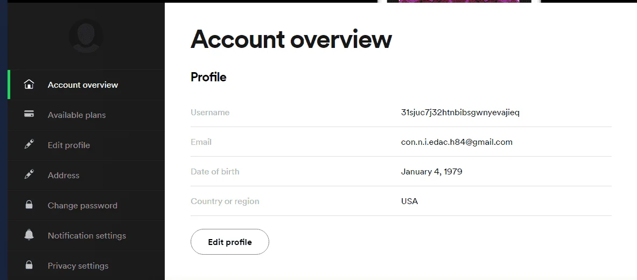The image size is (637, 280).
Task: Click the profile avatar in the sidebar
Action: click(x=86, y=36)
